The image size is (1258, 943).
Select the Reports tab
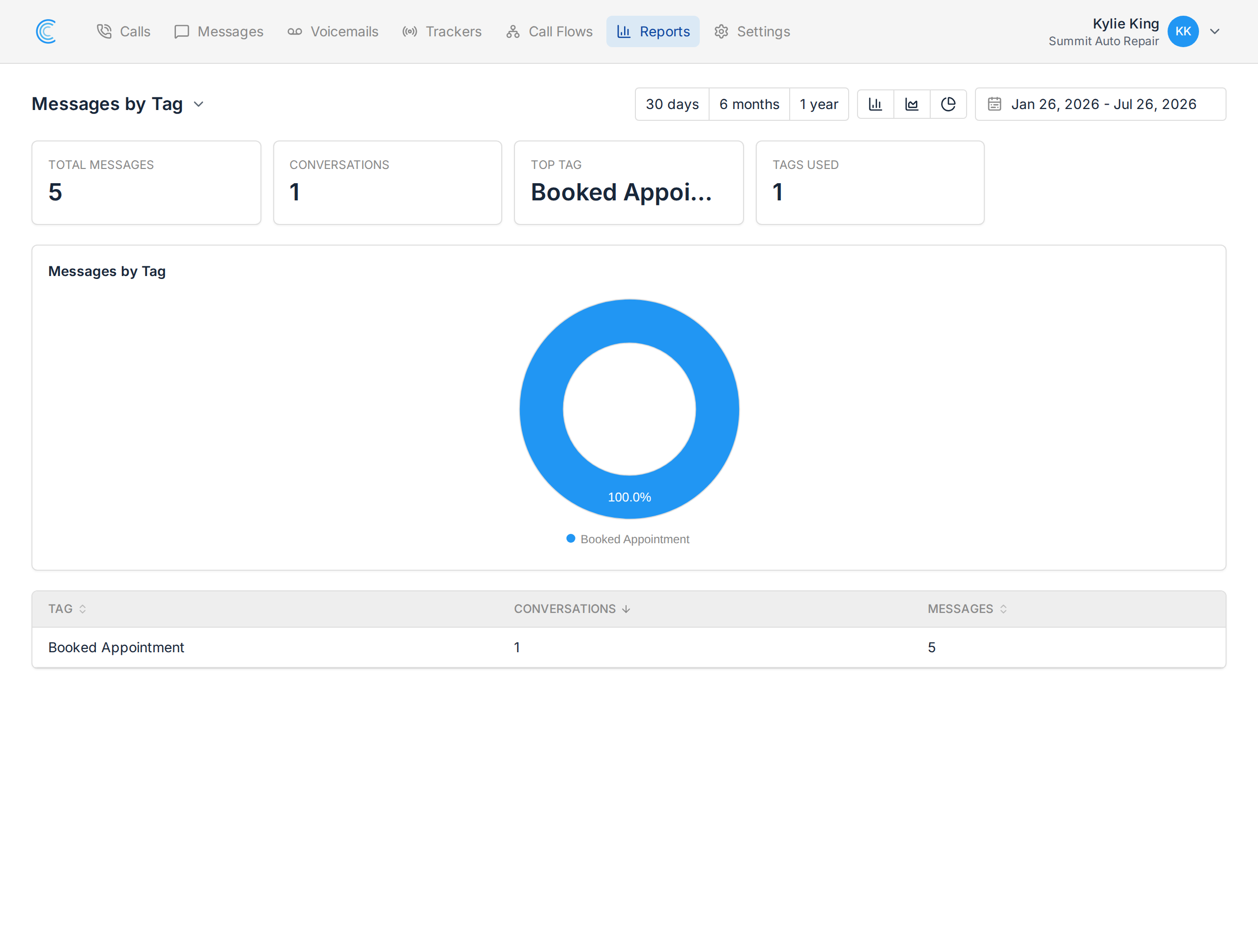click(x=653, y=31)
